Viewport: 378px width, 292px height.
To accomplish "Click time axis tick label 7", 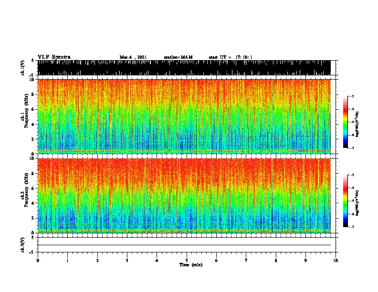I will coord(246,261).
